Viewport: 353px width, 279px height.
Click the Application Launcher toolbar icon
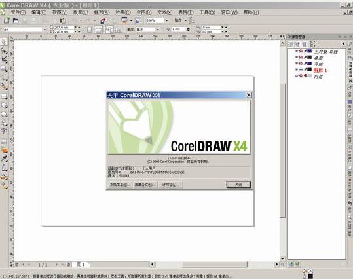click(124, 20)
